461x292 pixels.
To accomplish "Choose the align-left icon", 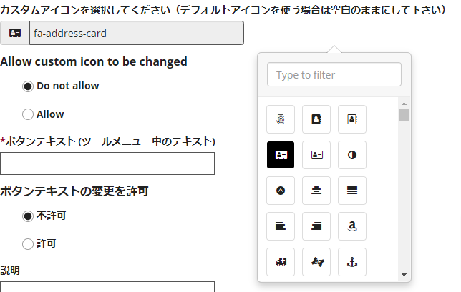I will point(281,226).
